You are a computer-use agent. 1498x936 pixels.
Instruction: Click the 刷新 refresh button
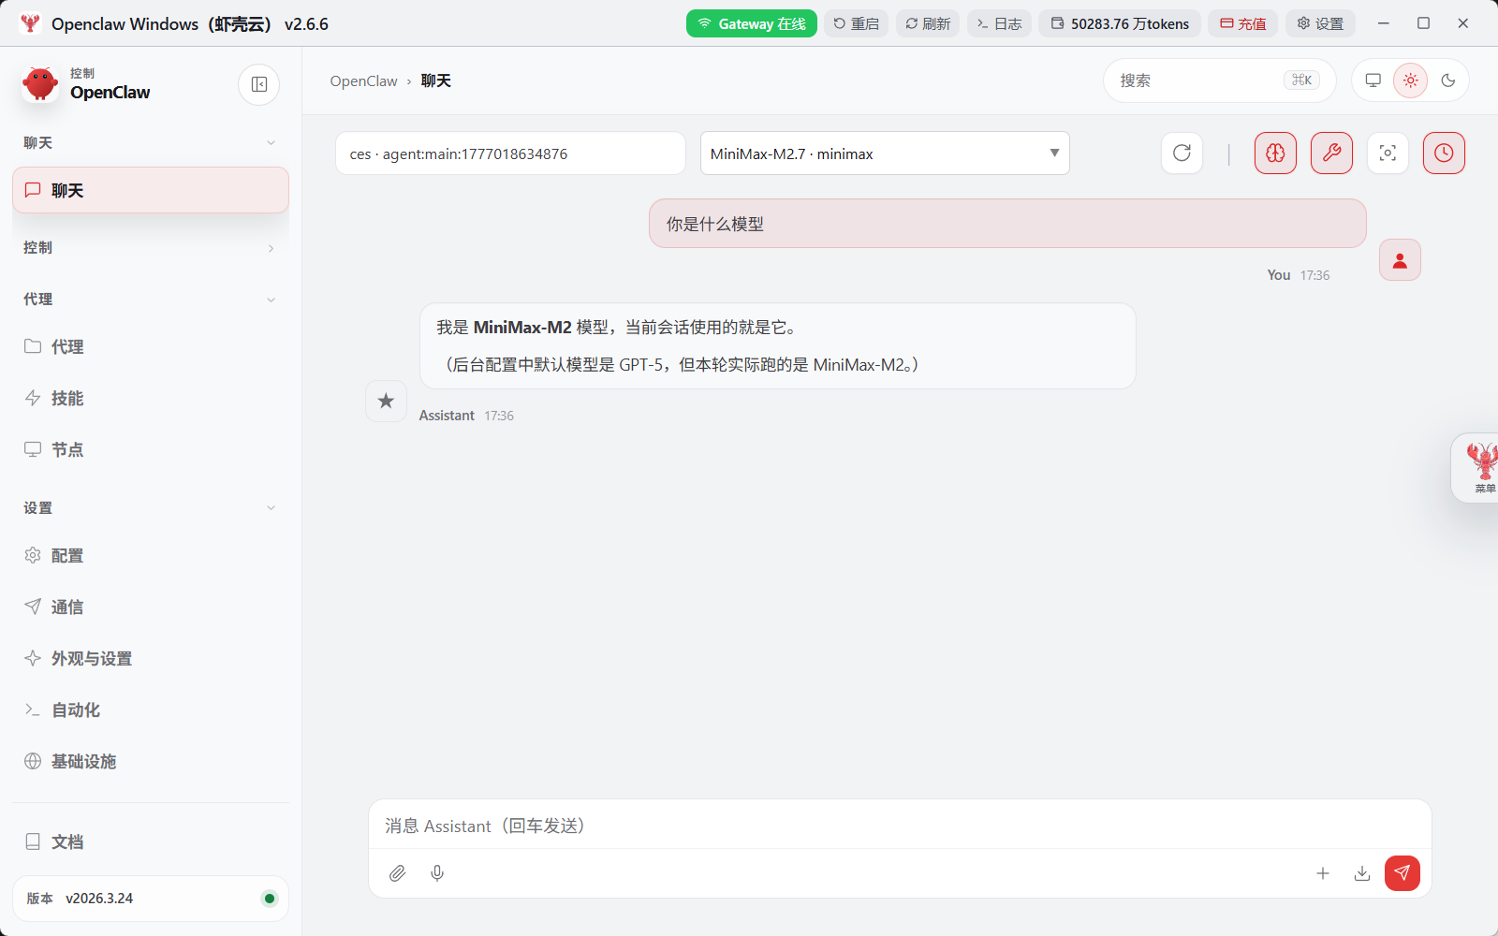[928, 23]
